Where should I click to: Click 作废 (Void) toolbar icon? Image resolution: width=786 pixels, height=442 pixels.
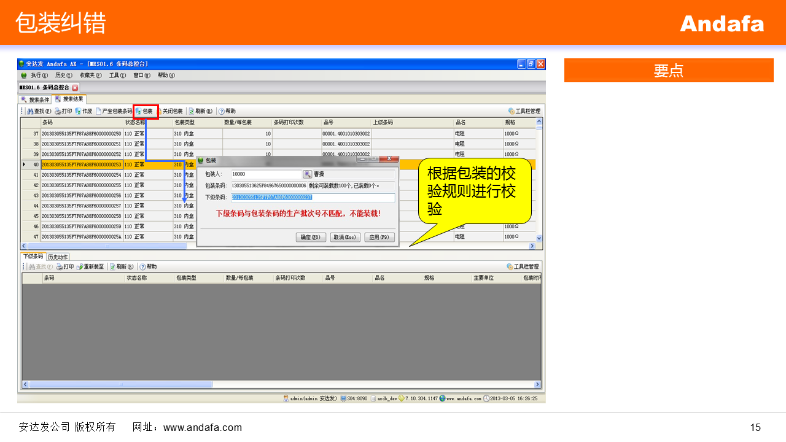click(x=83, y=111)
